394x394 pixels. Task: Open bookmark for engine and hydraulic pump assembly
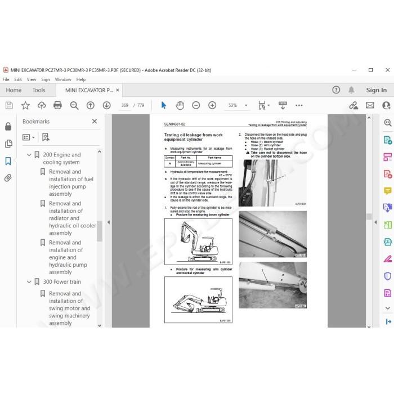pyautogui.click(x=68, y=257)
